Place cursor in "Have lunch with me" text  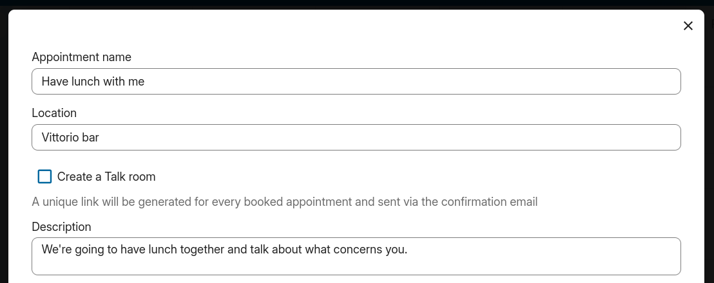point(93,82)
